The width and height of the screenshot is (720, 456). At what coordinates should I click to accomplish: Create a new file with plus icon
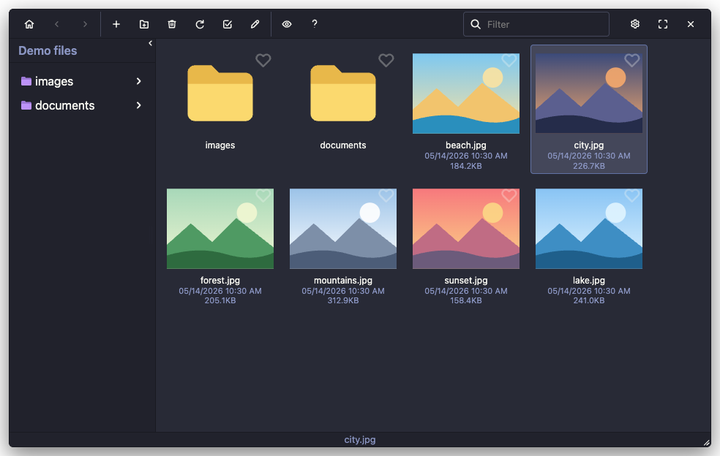coord(116,24)
